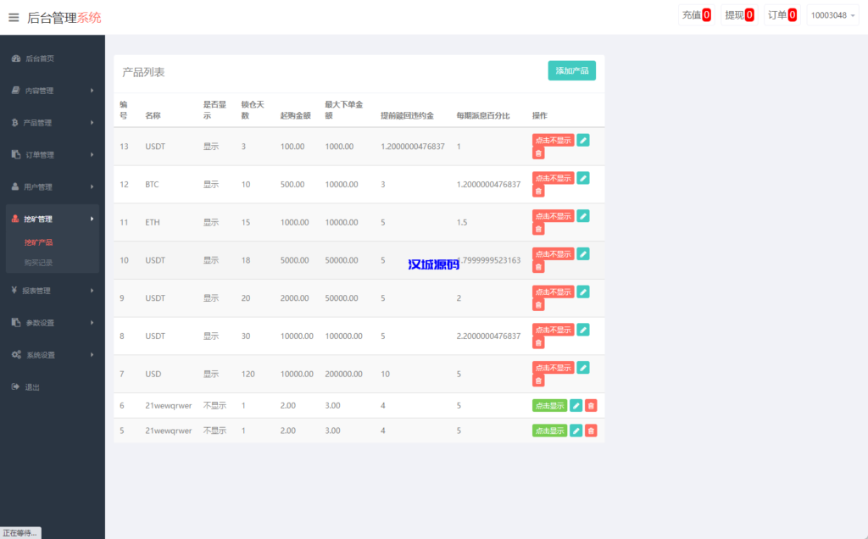Click the pencil edit icon for BTC row
Image resolution: width=868 pixels, height=539 pixels.
tap(583, 178)
